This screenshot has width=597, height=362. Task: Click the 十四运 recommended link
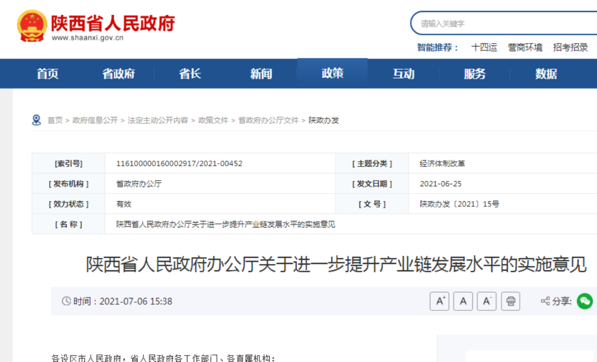pos(484,48)
